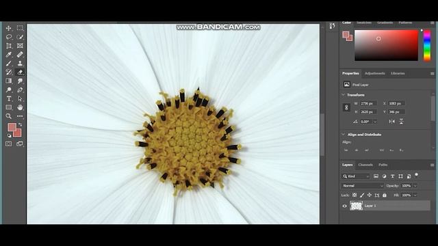Click the W width input field
Image resolution: width=438 pixels, height=246 pixels.
pos(368,103)
